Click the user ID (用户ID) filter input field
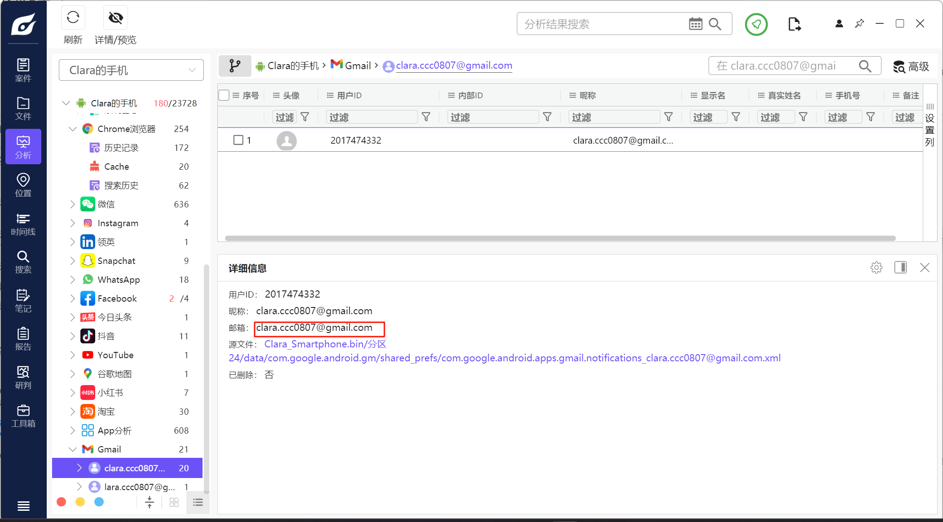The image size is (943, 522). [371, 117]
